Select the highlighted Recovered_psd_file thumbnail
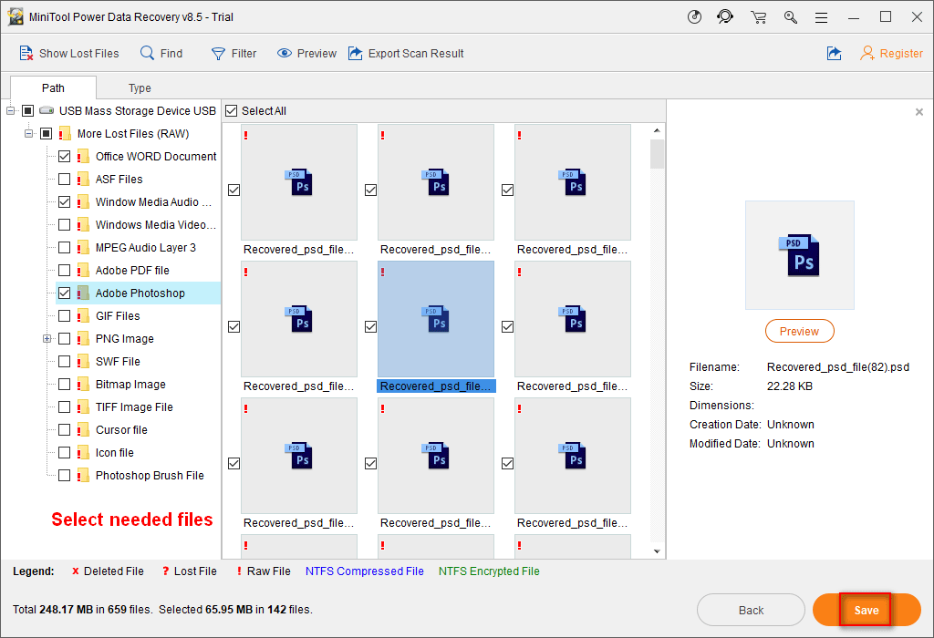The image size is (934, 638). tap(435, 319)
